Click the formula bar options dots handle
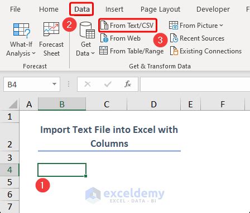 click(x=69, y=85)
